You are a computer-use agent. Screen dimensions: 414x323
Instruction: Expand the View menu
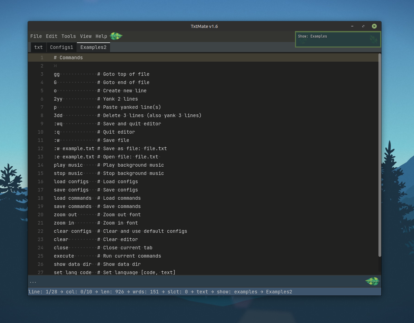(86, 36)
